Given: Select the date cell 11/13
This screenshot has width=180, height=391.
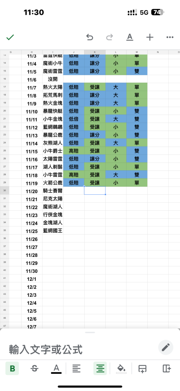Looking at the screenshot, I should pos(32,135).
